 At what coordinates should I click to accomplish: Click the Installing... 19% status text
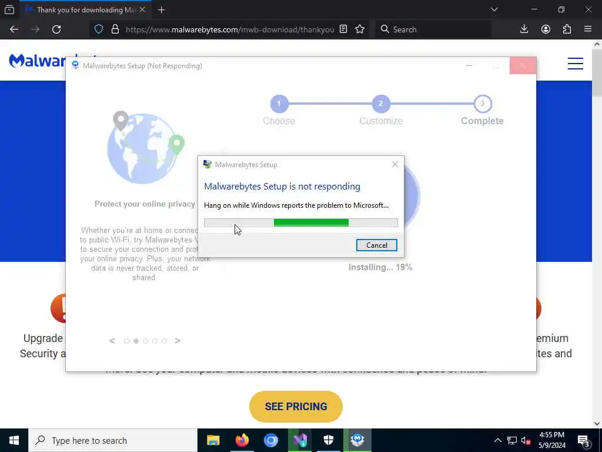click(x=380, y=267)
